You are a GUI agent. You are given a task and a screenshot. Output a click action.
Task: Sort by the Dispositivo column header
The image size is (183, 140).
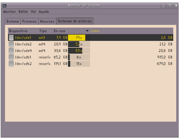tap(18, 31)
